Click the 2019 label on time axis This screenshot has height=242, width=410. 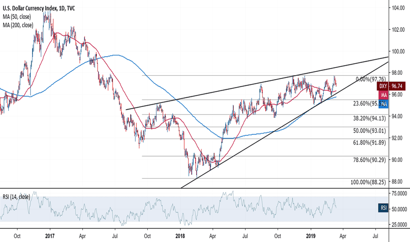coord(311,236)
